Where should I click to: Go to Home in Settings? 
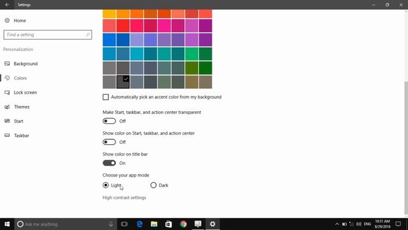[20, 20]
